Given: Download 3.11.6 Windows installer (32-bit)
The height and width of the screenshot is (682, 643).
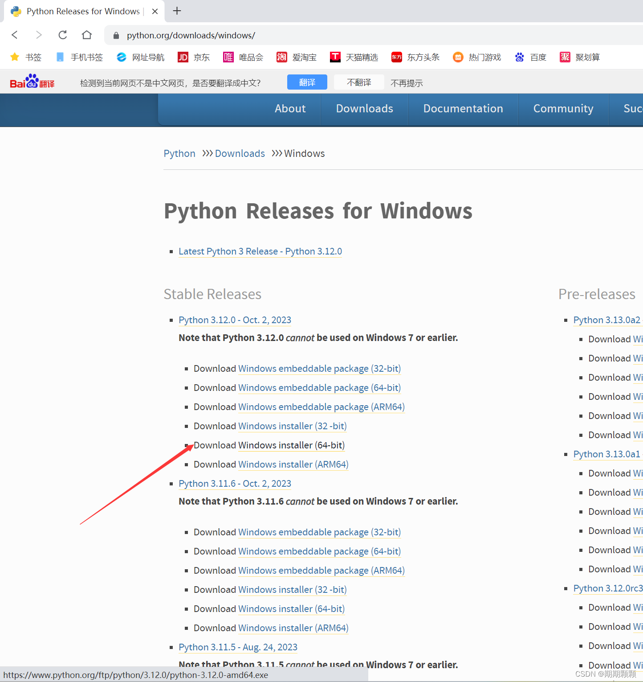Looking at the screenshot, I should coord(293,590).
